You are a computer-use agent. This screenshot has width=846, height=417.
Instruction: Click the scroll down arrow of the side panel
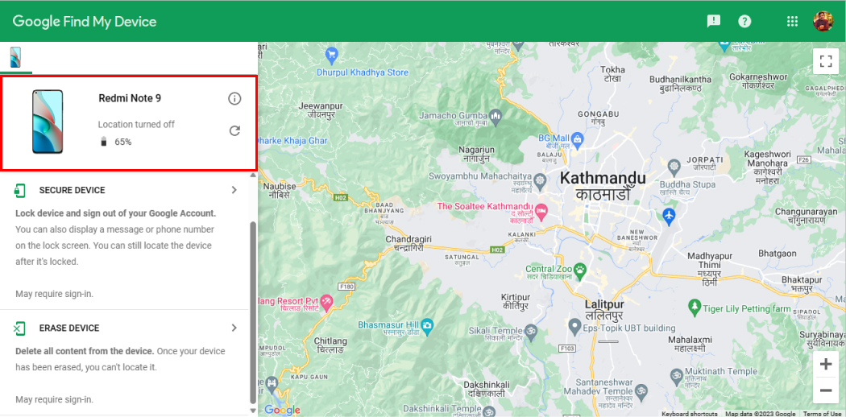253,411
